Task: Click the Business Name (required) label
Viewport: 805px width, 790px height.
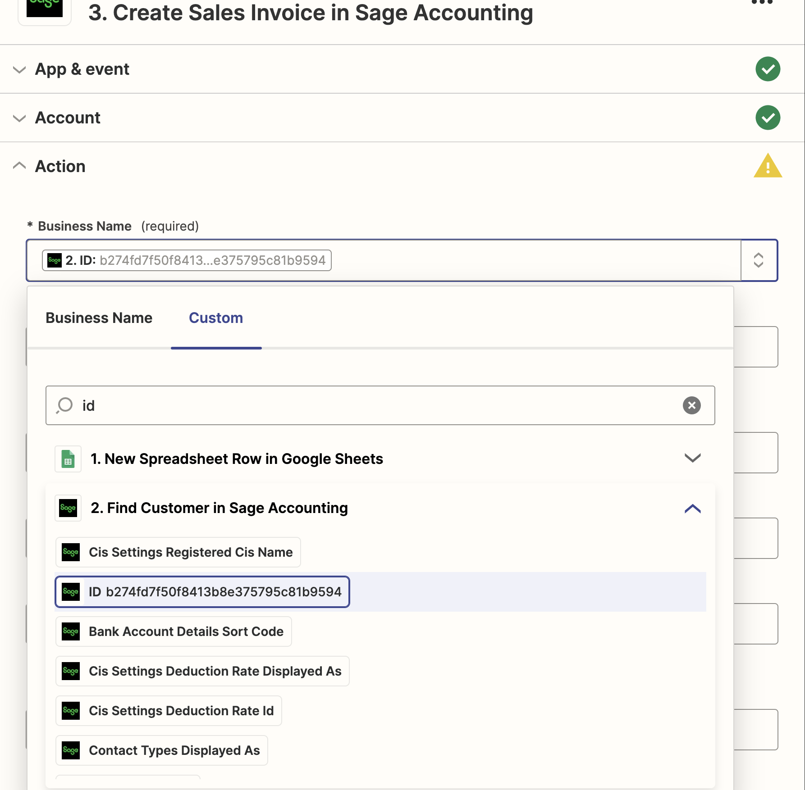Action: [113, 226]
